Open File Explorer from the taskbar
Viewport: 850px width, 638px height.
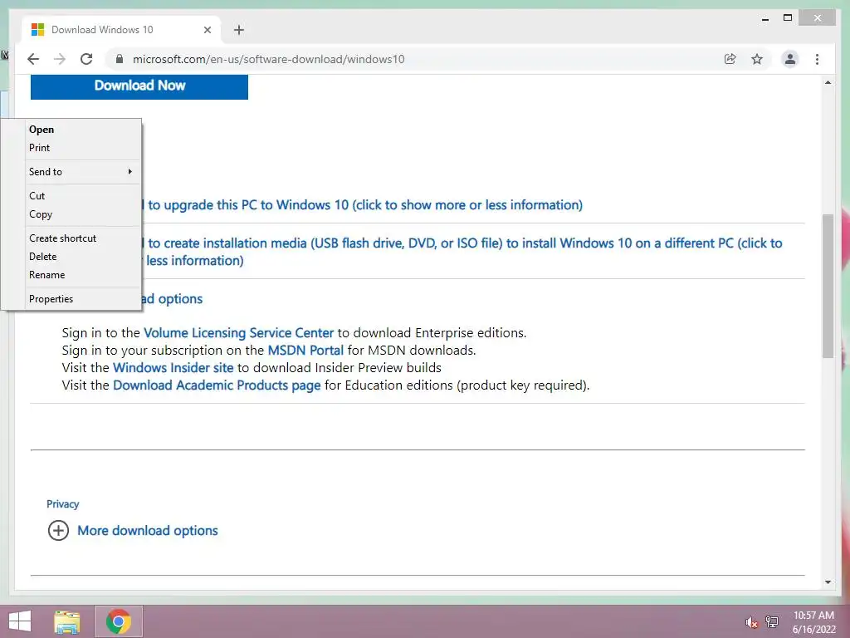[67, 621]
